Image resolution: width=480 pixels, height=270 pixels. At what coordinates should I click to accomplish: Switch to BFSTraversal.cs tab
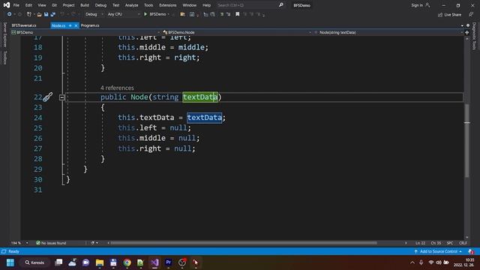pos(24,25)
